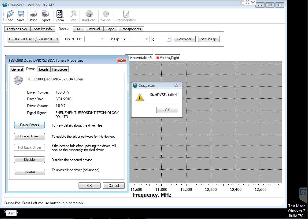Click the Print toolbar icon
Screen dimensions: 308x219
pos(33,16)
